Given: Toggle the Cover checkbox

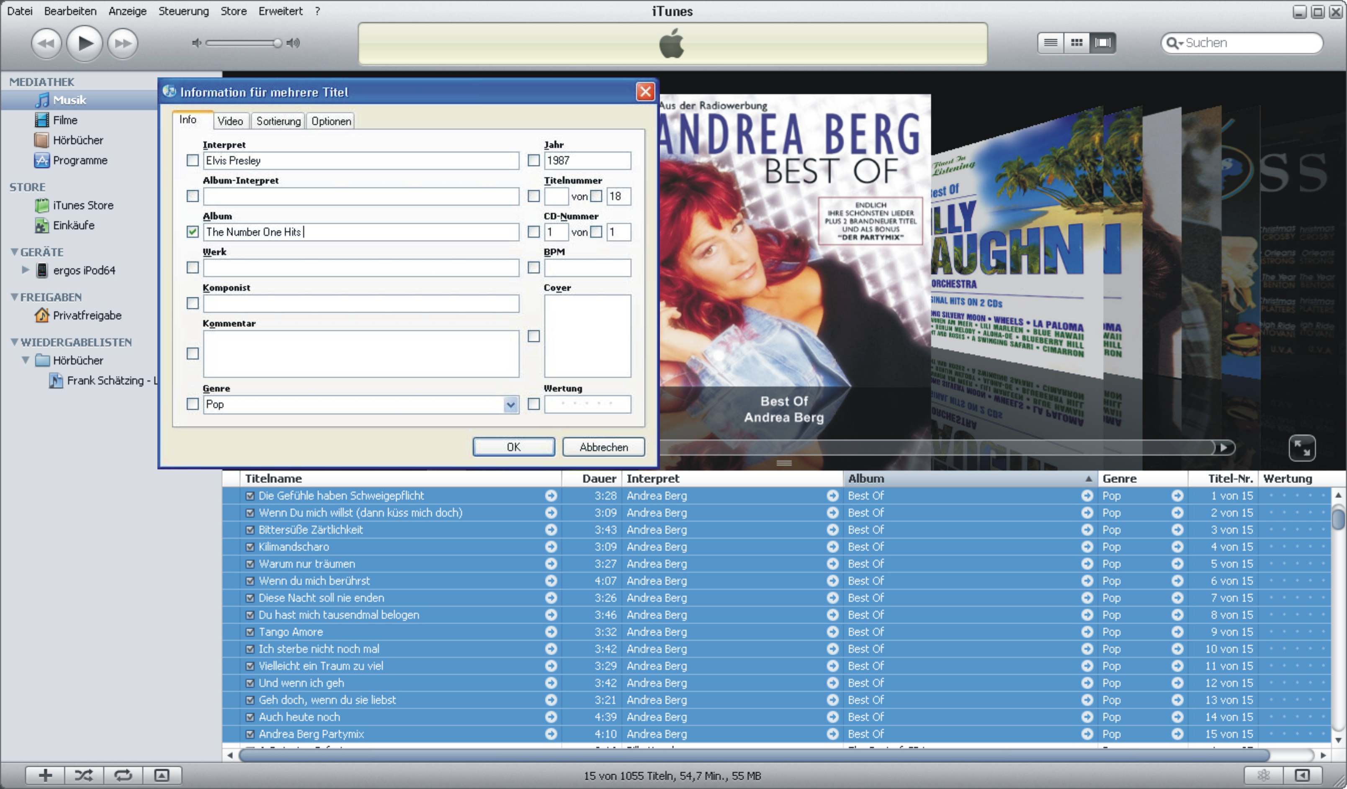Looking at the screenshot, I should pos(533,336).
